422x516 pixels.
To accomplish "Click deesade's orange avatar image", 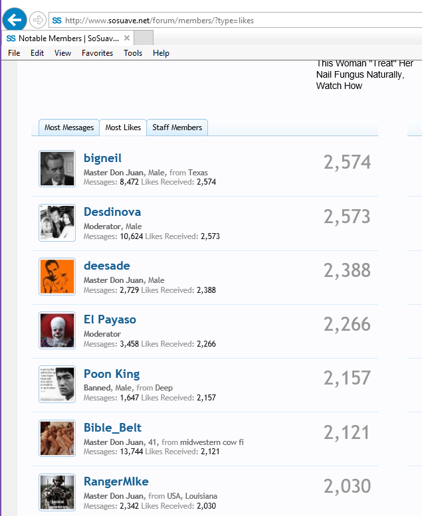I will click(57, 276).
